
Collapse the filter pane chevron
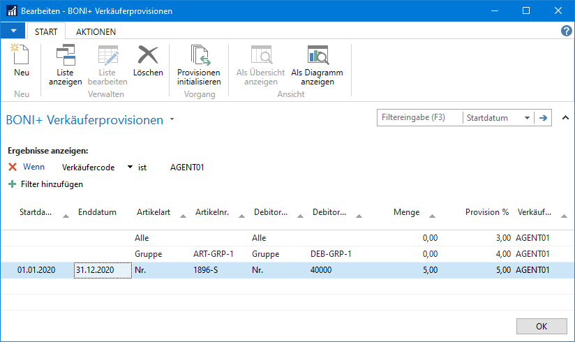pos(565,118)
